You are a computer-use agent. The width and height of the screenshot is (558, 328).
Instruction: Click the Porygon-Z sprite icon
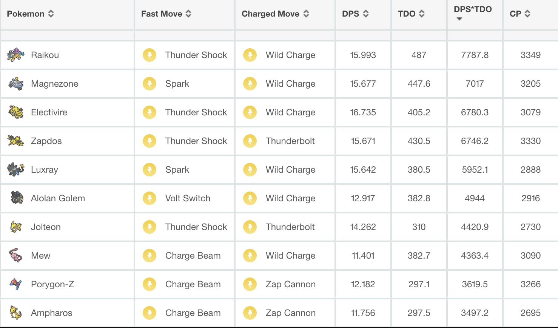[16, 284]
